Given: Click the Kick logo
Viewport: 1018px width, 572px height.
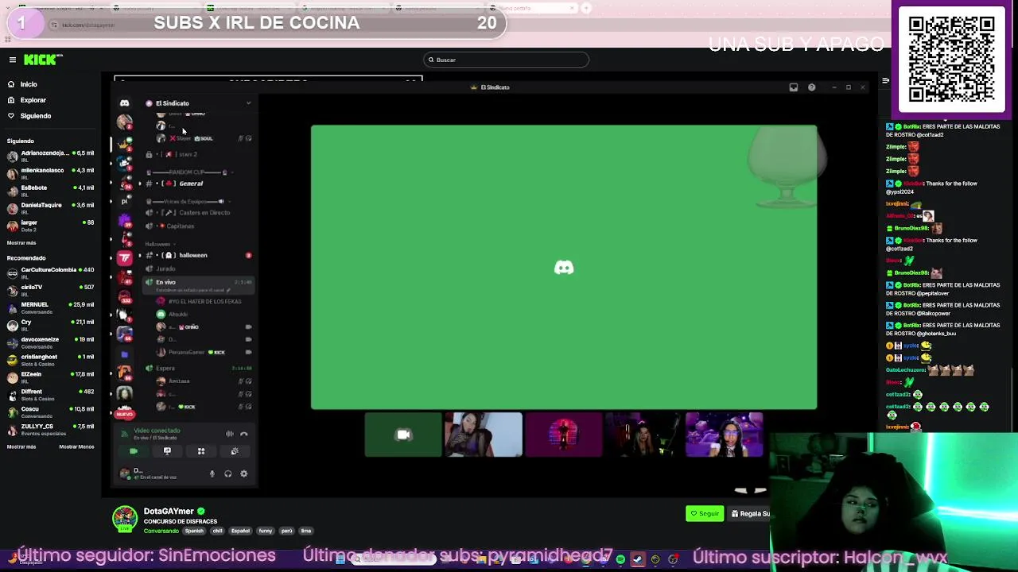Looking at the screenshot, I should click(x=43, y=60).
